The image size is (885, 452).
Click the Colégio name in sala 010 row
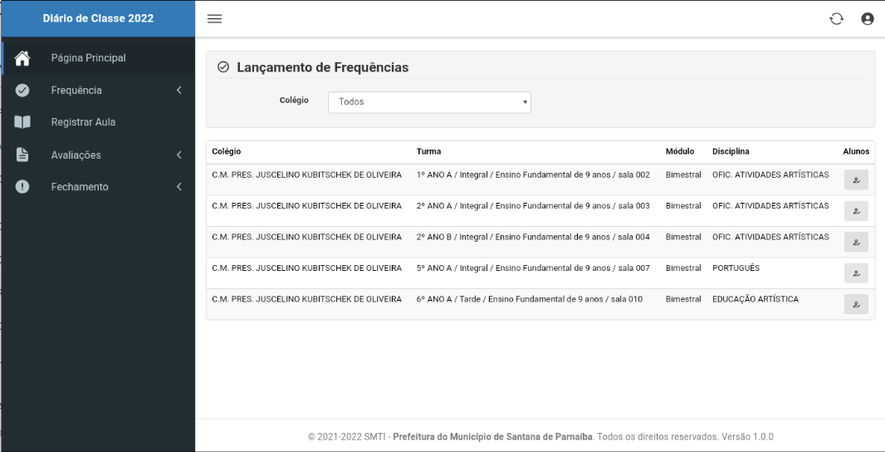(306, 299)
